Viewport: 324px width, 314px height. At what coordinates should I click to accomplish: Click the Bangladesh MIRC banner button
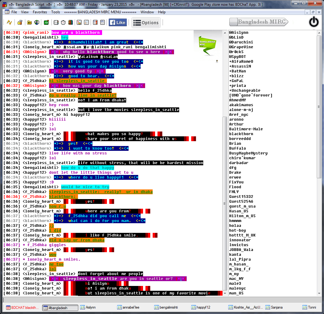(259, 22)
